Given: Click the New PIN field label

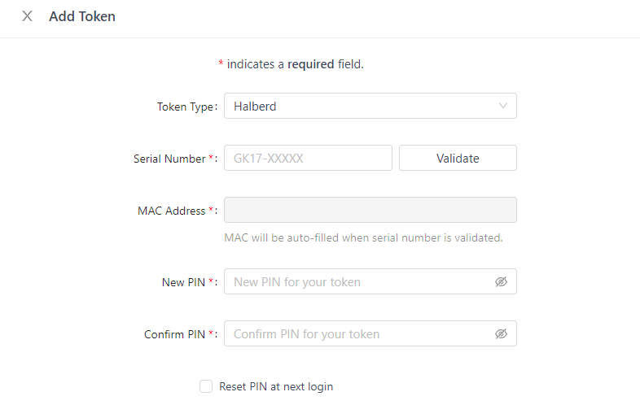Looking at the screenshot, I should point(184,282).
